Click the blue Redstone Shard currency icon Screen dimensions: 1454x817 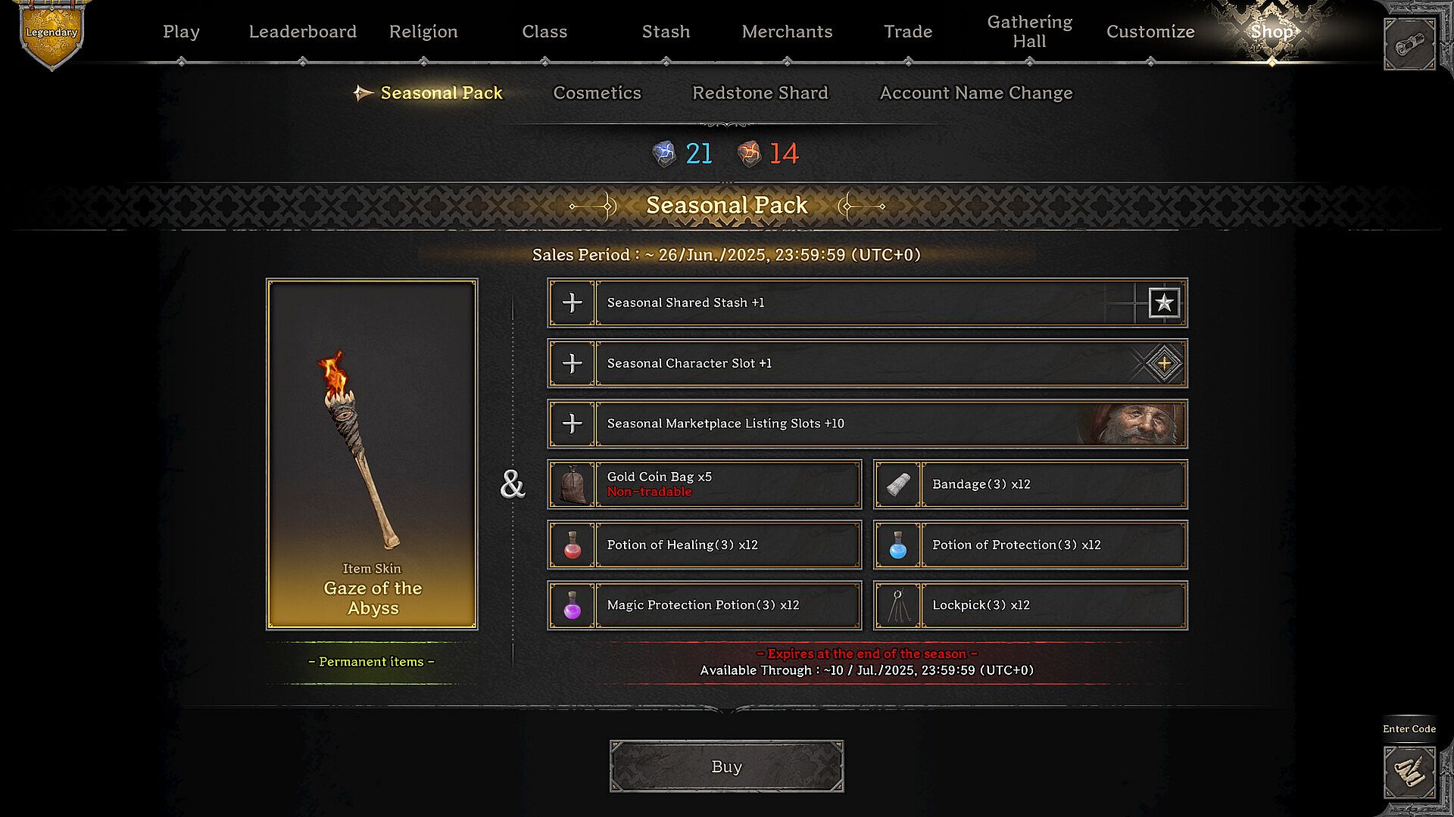pos(664,154)
